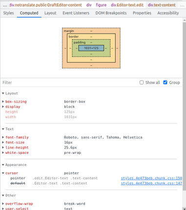
Task: Switch to the Styles tab
Action: (8, 13)
